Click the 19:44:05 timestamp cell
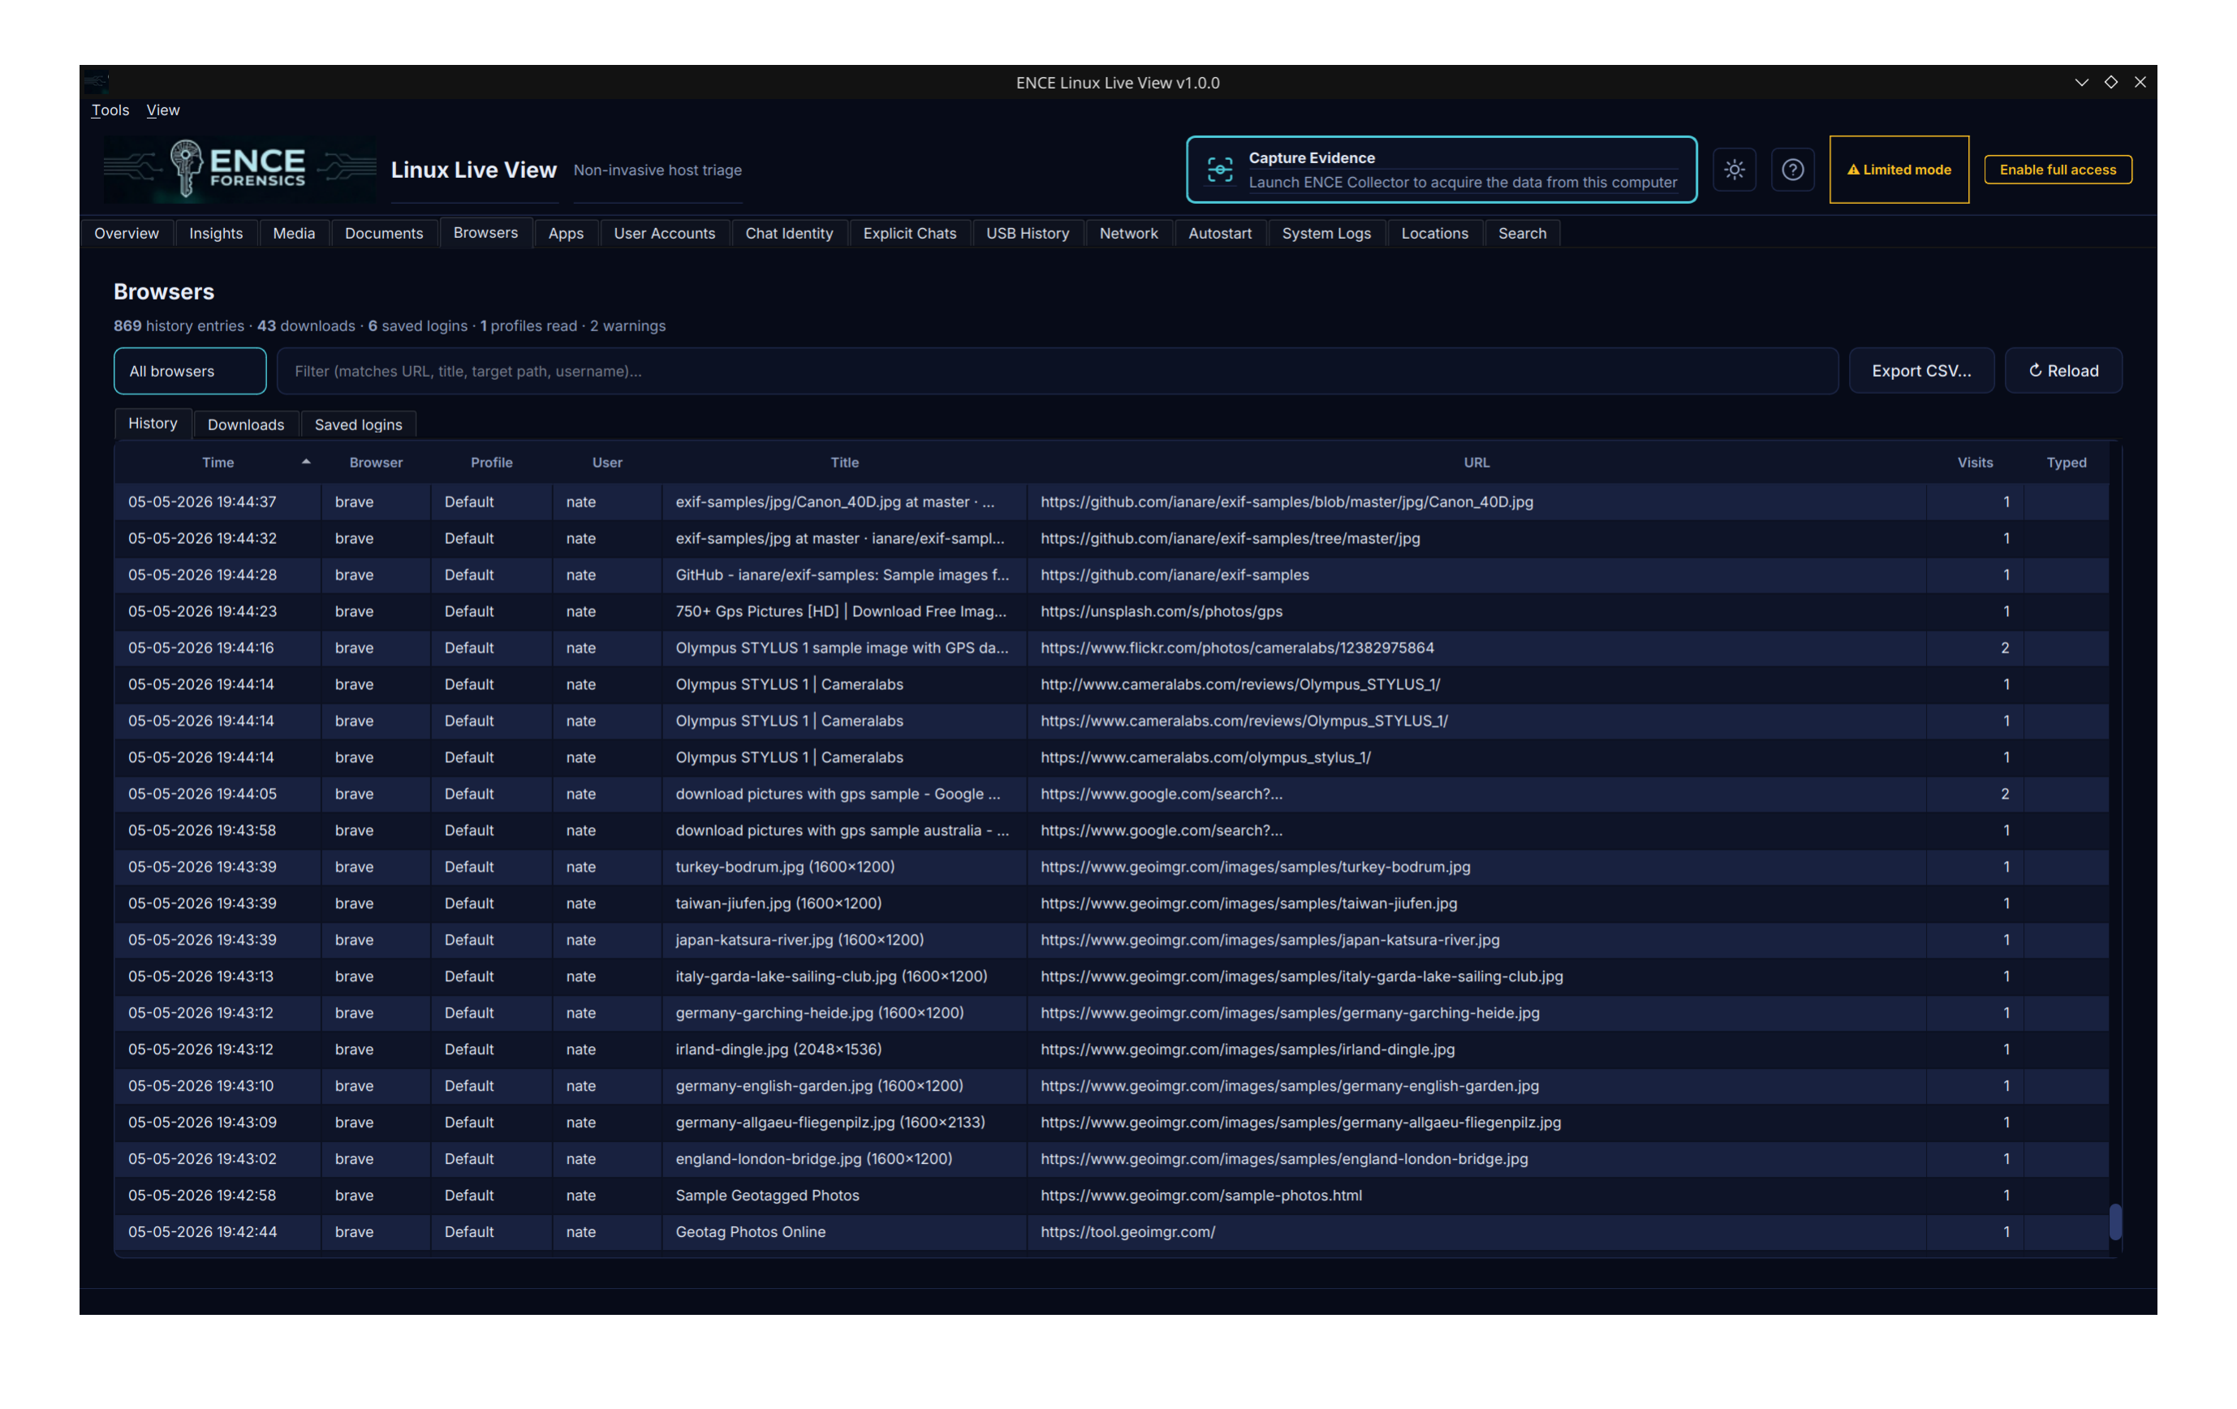This screenshot has width=2237, height=1409. pos(218,793)
